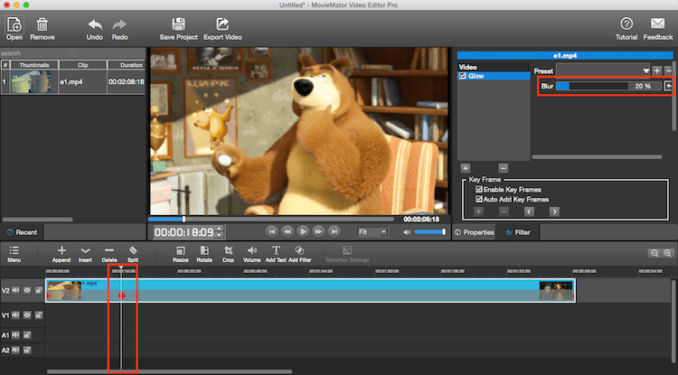The width and height of the screenshot is (678, 375).
Task: Zoom in the timeline
Action: tap(668, 253)
